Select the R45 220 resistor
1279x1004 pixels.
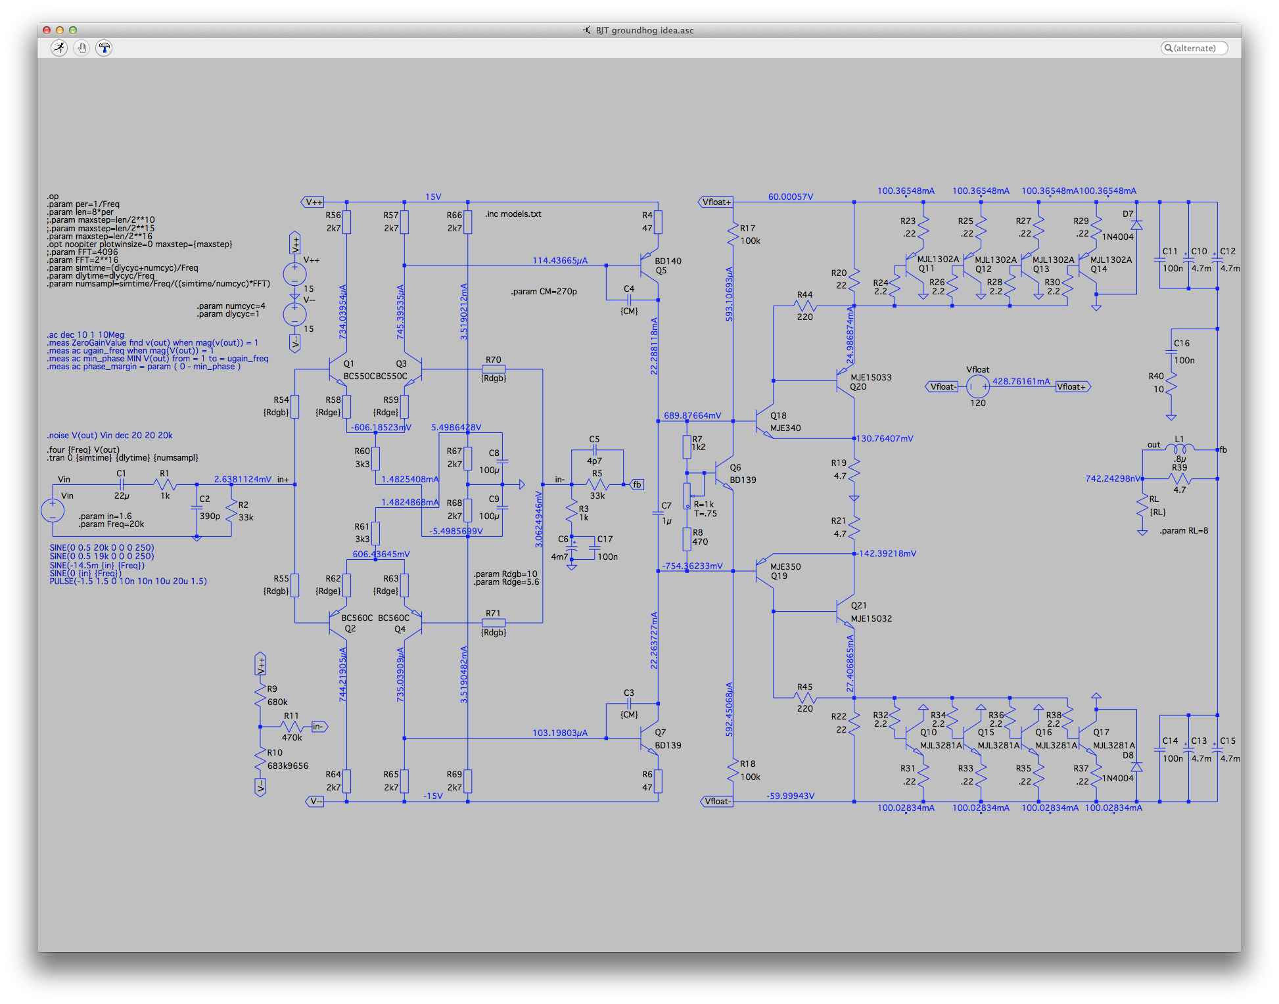pyautogui.click(x=805, y=697)
